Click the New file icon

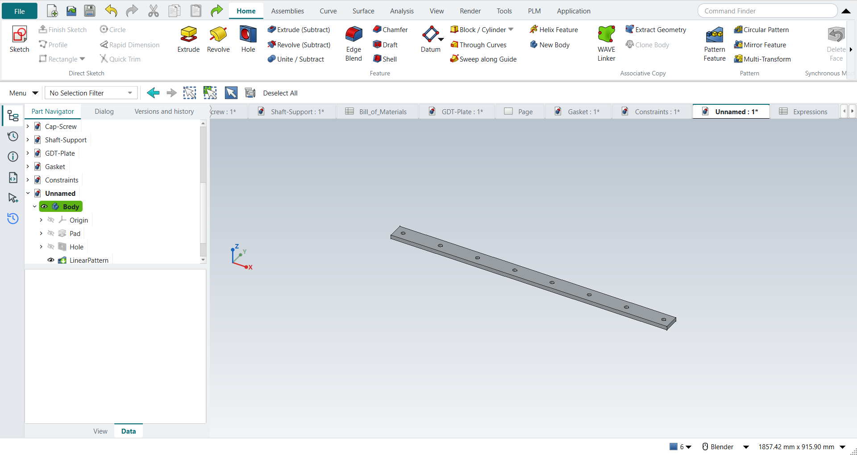tap(52, 11)
